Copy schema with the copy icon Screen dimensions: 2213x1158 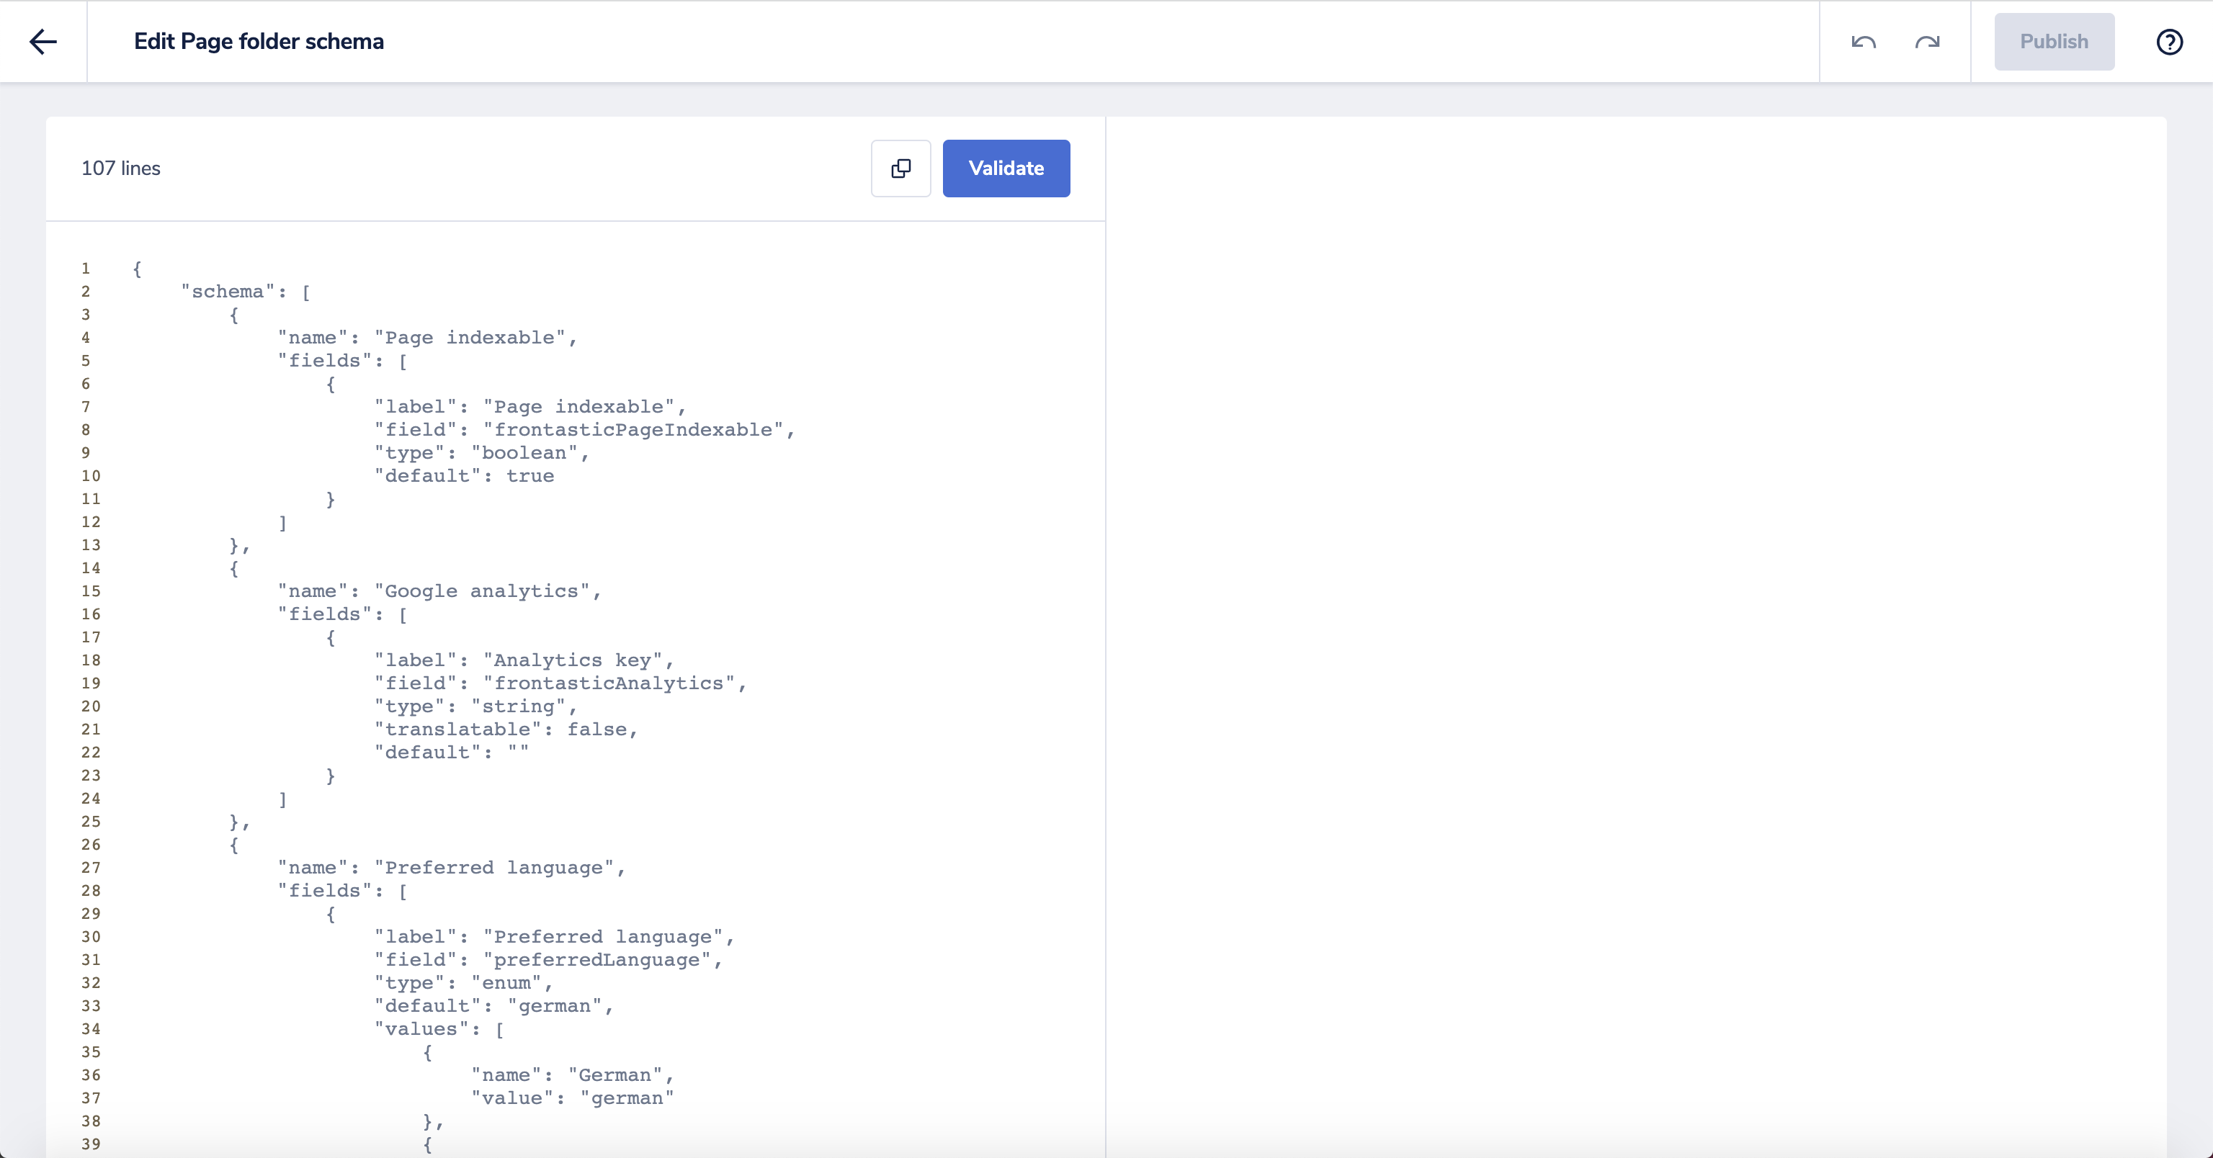tap(900, 169)
